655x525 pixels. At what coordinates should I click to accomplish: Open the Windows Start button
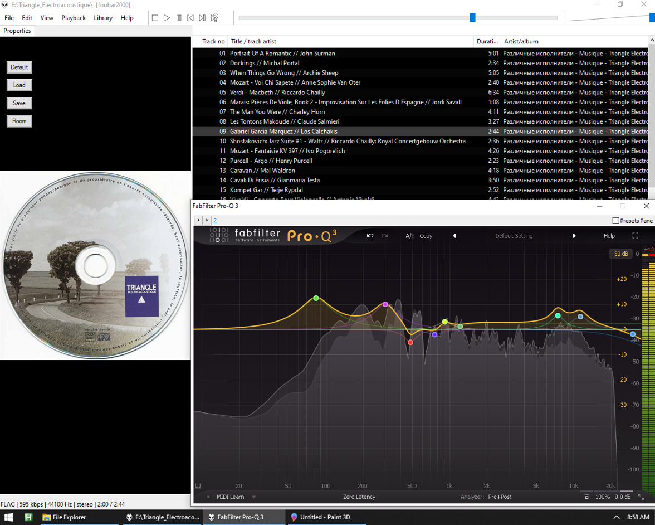pyautogui.click(x=8, y=517)
